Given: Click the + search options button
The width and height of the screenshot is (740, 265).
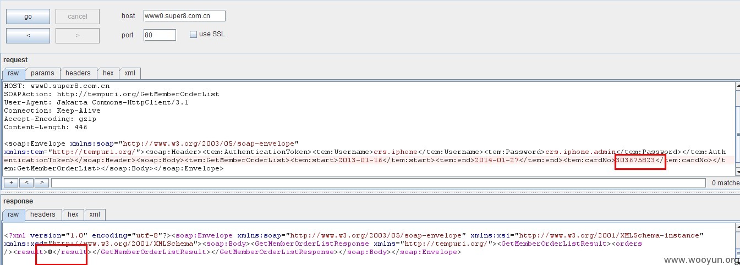Looking at the screenshot, I should point(10,183).
